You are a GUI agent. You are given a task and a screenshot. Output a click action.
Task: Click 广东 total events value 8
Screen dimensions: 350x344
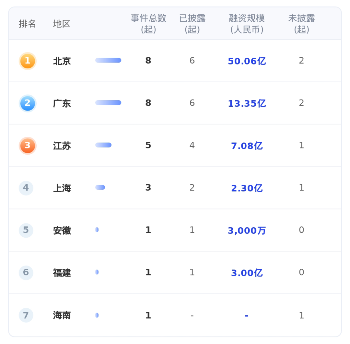coord(148,103)
